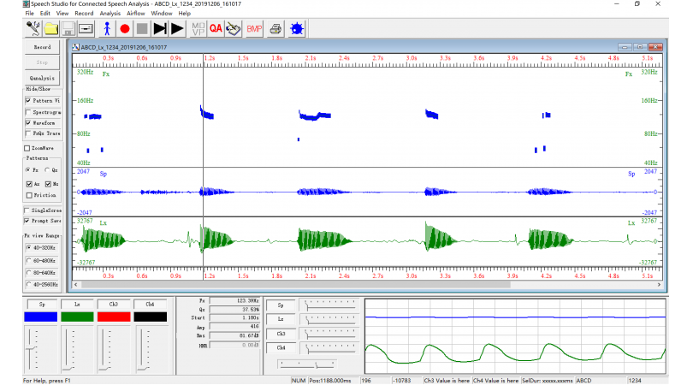Viewport: 693px width, 385px height.
Task: Enable the Spectrogram checkbox
Action: [x=28, y=112]
